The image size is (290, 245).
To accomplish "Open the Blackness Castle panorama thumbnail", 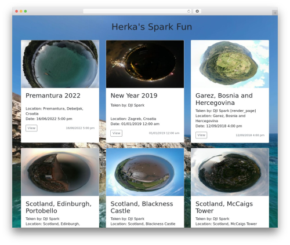I will 145,172.
